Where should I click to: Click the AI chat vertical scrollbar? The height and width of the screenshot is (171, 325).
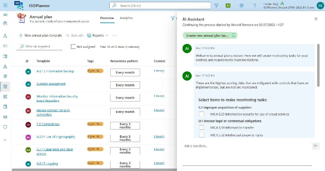click(x=318, y=65)
